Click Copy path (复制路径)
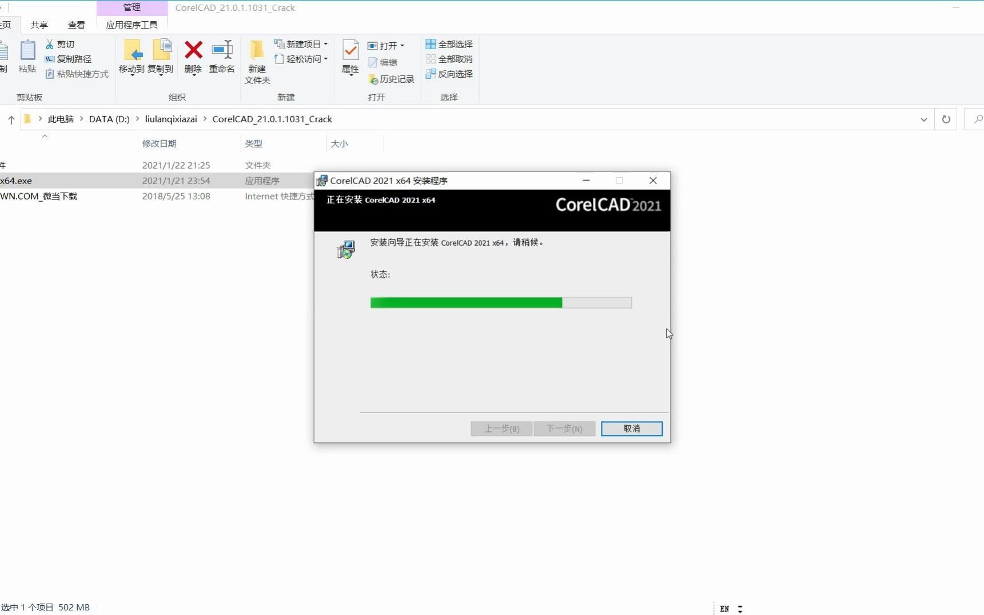The height and width of the screenshot is (615, 984). click(x=68, y=59)
